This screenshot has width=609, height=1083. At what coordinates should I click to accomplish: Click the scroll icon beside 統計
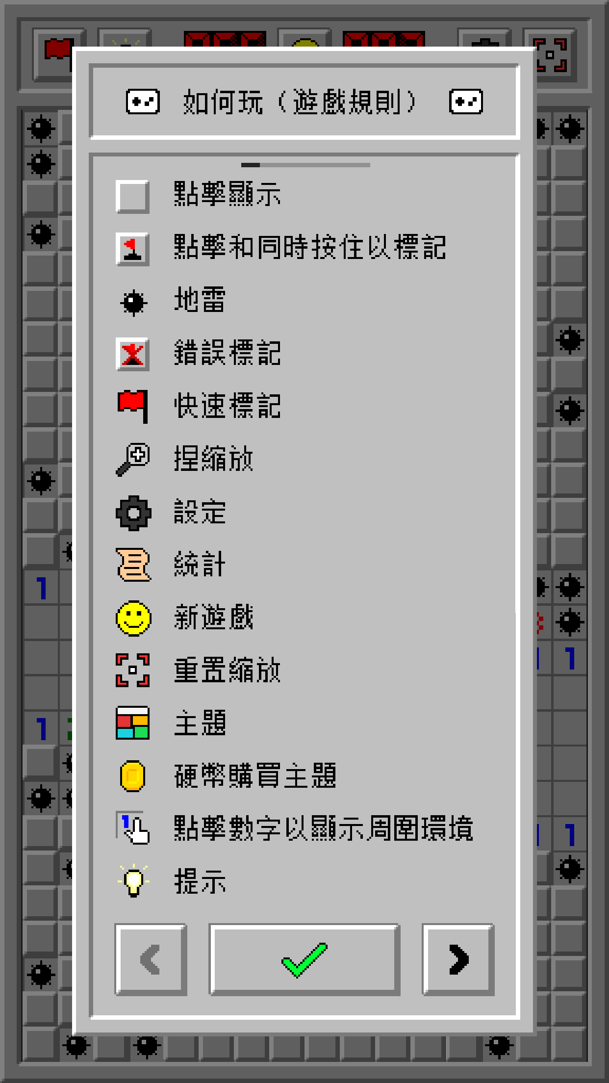(133, 565)
